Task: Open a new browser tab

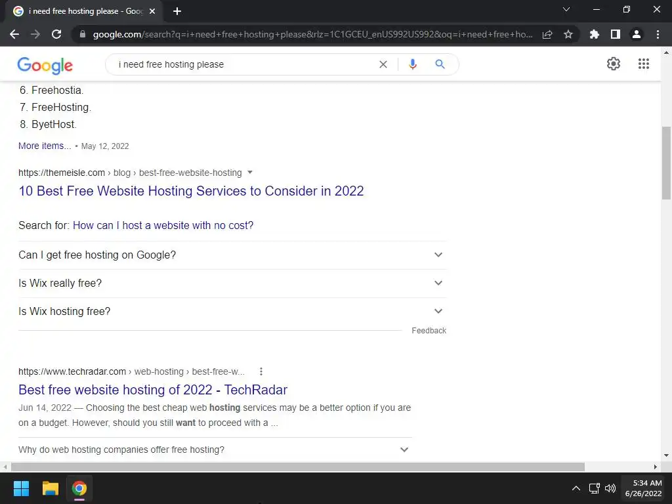Action: click(x=177, y=12)
